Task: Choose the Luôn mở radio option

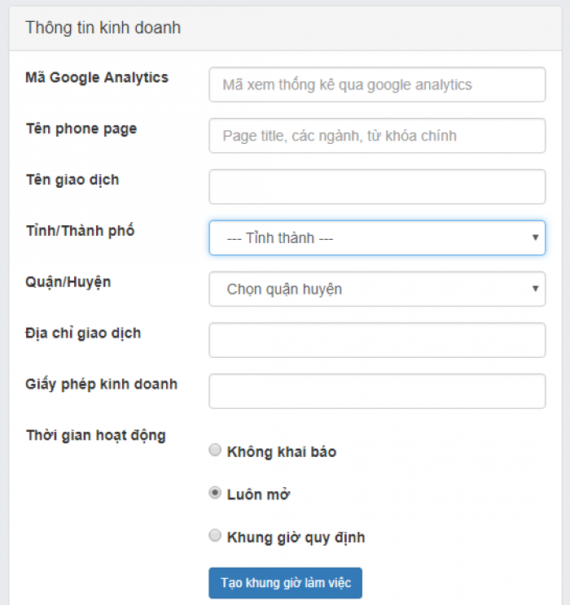Action: tap(215, 493)
